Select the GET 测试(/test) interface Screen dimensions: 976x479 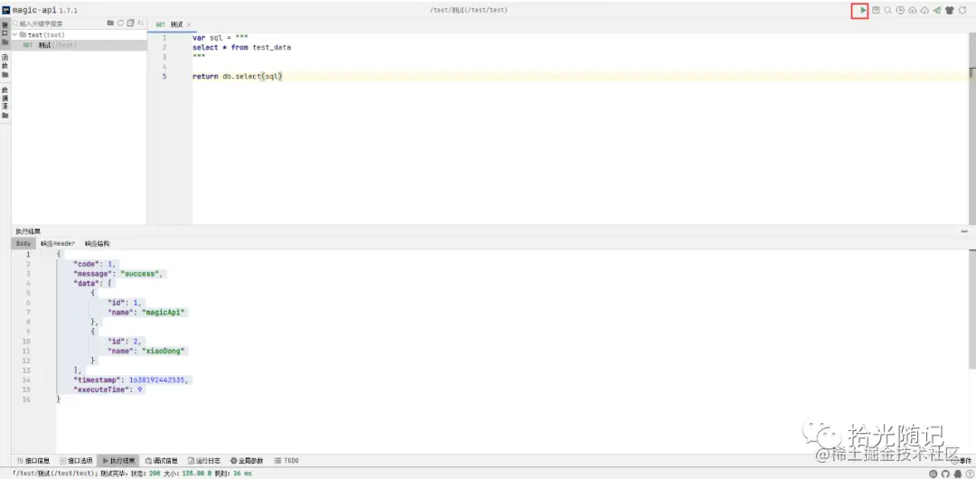79,45
